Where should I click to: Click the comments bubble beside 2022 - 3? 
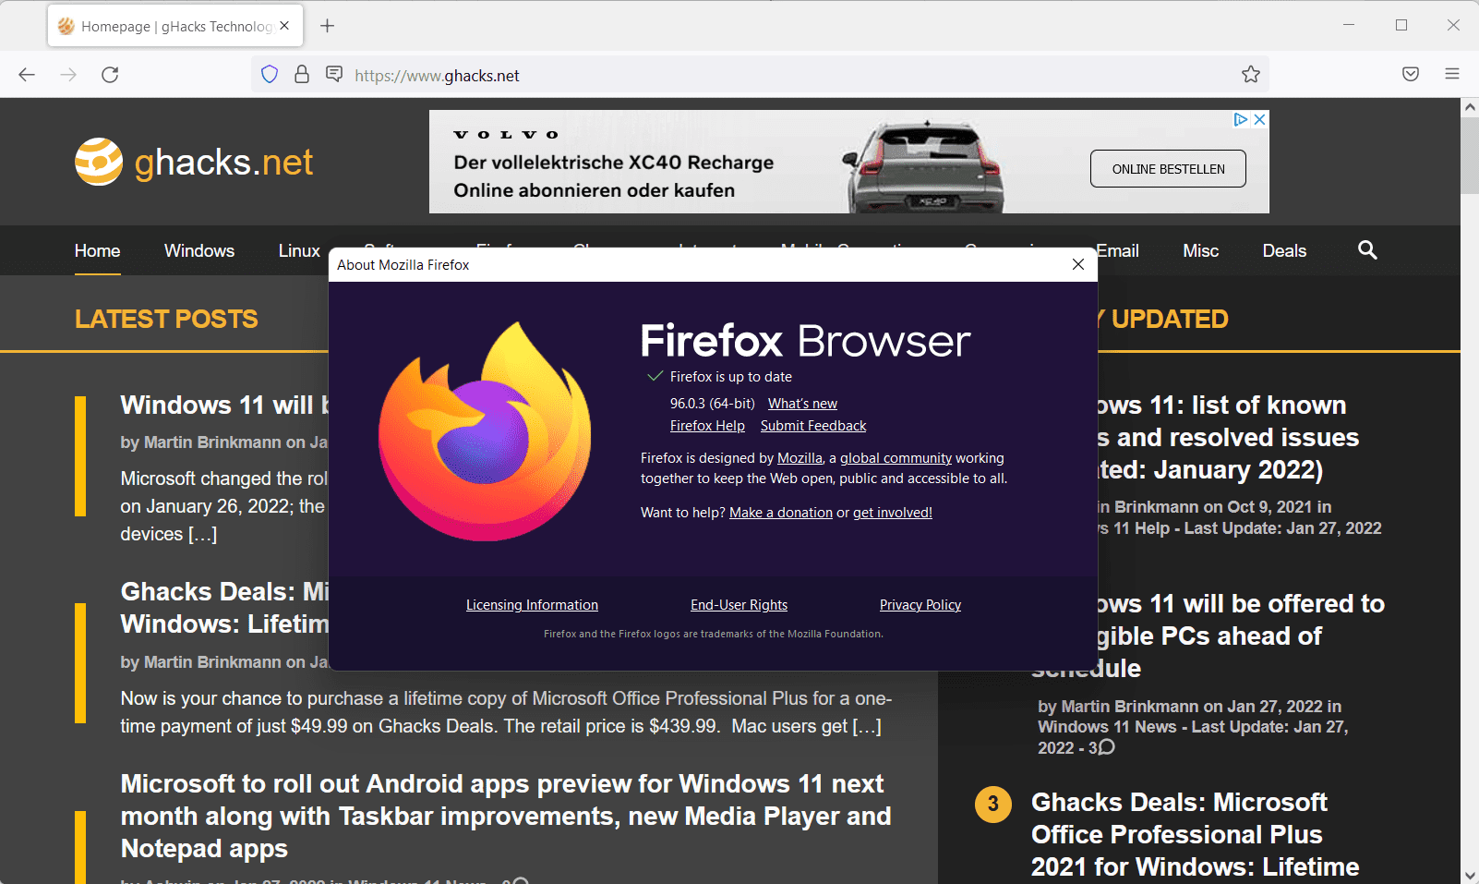click(1107, 747)
